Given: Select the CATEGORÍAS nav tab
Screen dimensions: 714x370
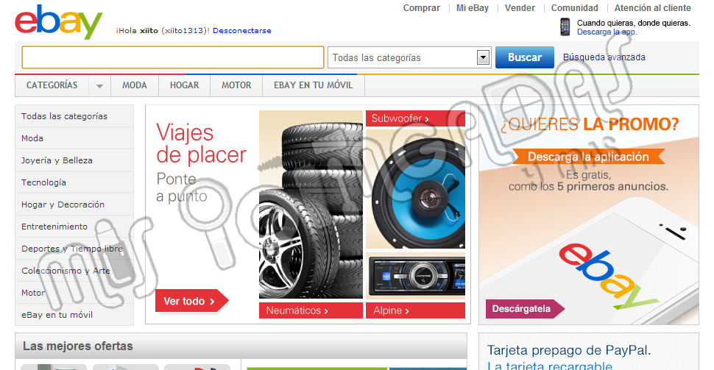Looking at the screenshot, I should pyautogui.click(x=52, y=85).
